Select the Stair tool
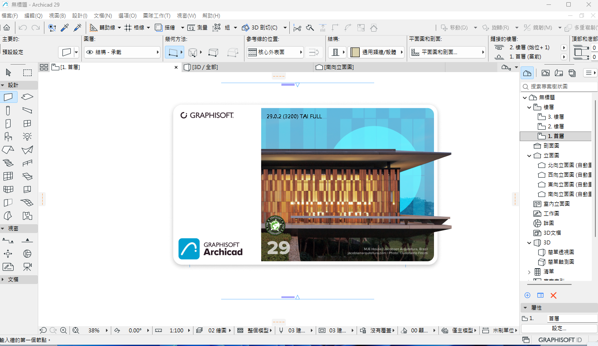This screenshot has width=598, height=346. point(8,163)
